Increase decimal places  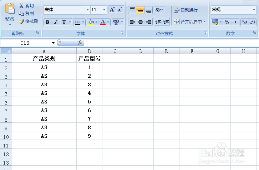pyautogui.click(x=245, y=22)
